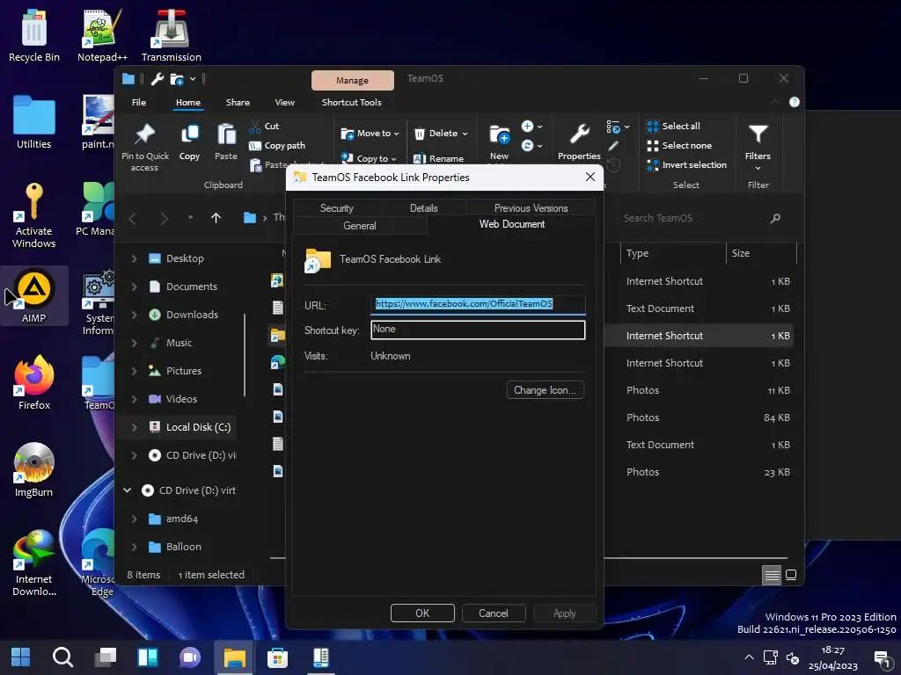Viewport: 901px width, 675px height.
Task: Click Select all in ribbon
Action: [673, 127]
